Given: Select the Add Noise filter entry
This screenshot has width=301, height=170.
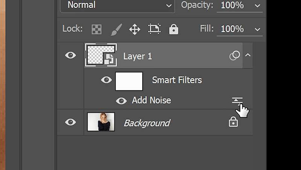Looking at the screenshot, I should pyautogui.click(x=151, y=100).
